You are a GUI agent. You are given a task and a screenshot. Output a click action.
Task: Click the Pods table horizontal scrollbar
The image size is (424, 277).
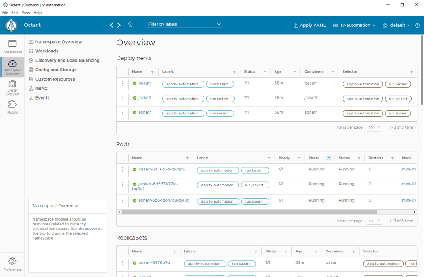pos(249,212)
